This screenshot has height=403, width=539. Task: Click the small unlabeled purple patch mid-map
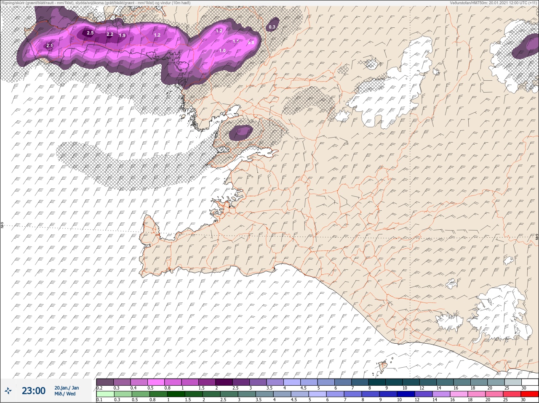point(241,133)
